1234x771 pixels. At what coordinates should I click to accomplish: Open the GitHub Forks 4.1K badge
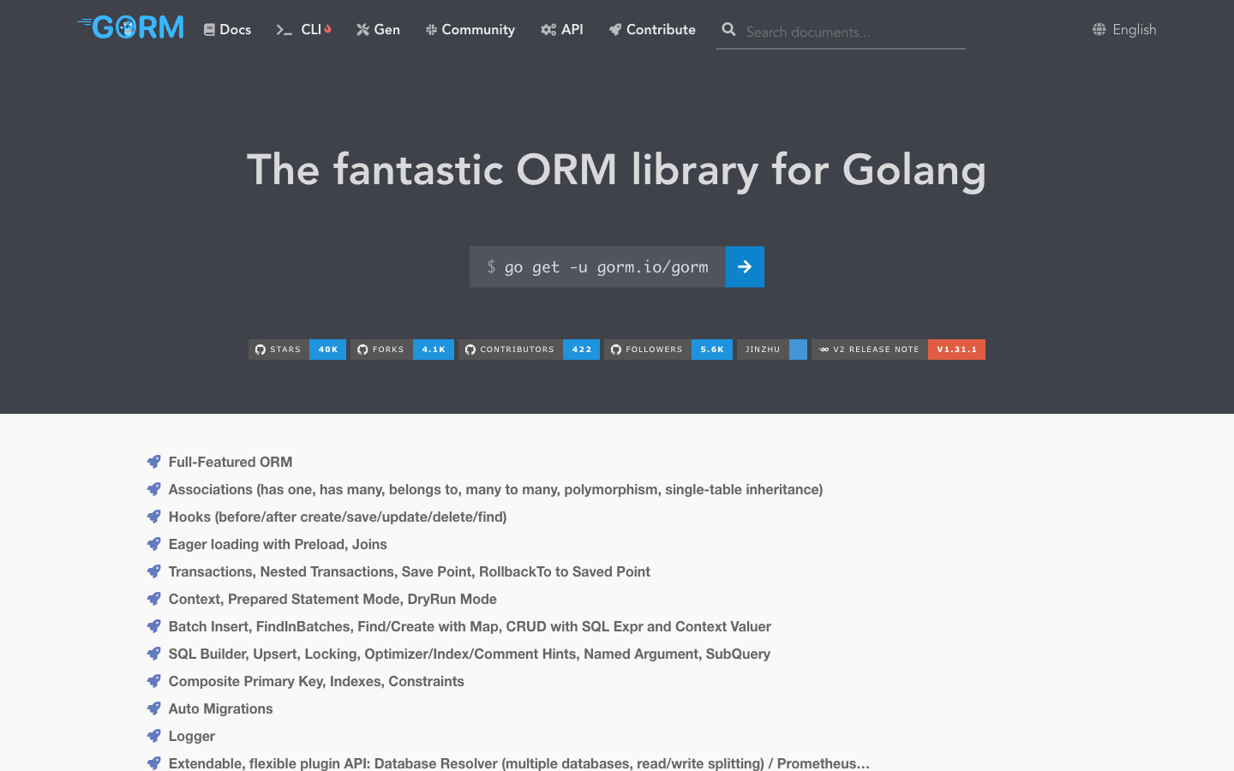(x=402, y=350)
